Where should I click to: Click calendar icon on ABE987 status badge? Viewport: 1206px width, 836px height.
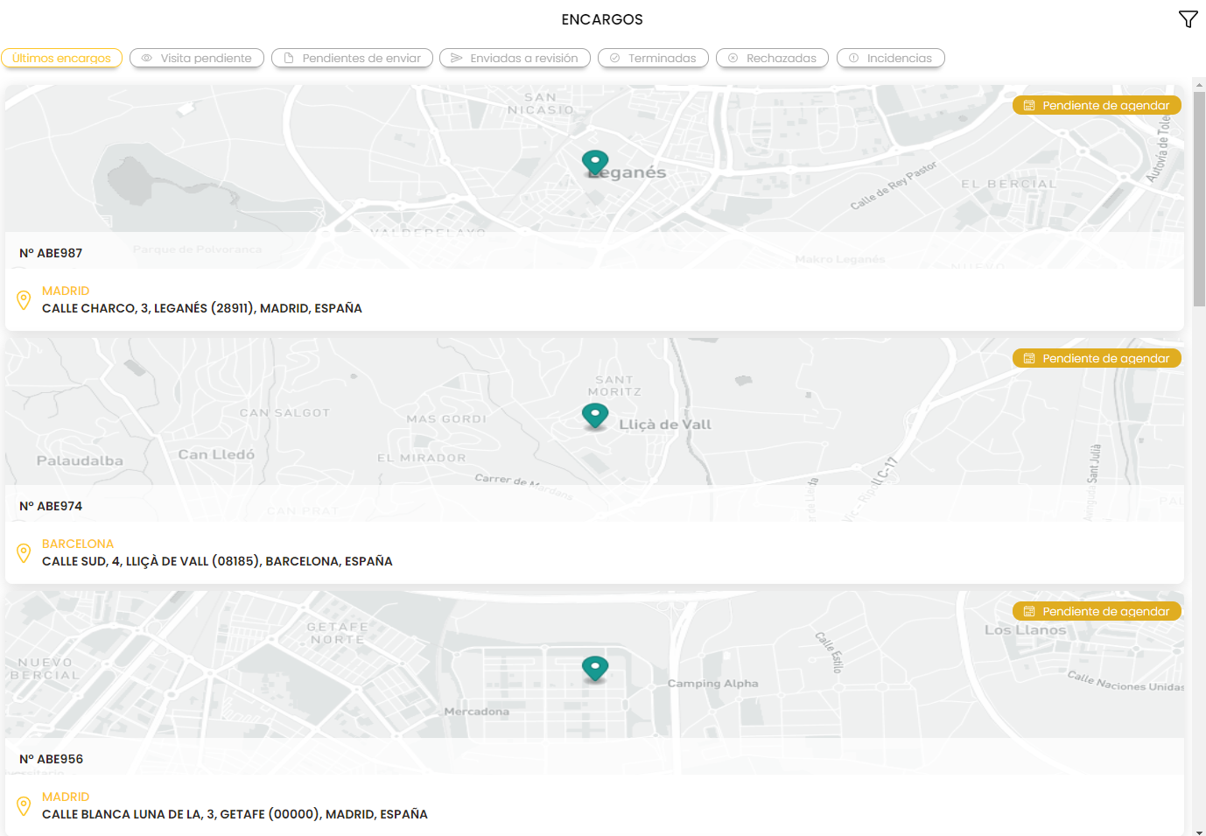[x=1029, y=106]
